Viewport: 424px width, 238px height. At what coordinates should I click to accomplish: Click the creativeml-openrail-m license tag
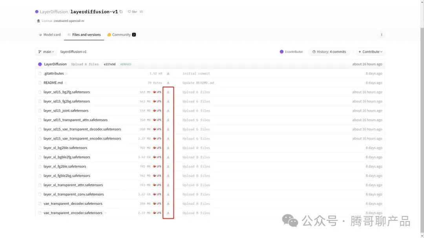(69, 21)
